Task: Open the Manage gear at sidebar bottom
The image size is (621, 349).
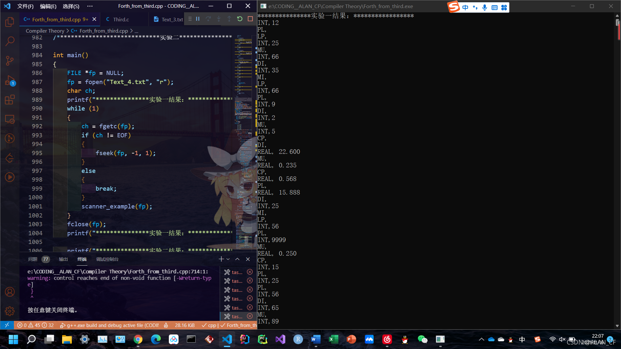Action: click(10, 311)
